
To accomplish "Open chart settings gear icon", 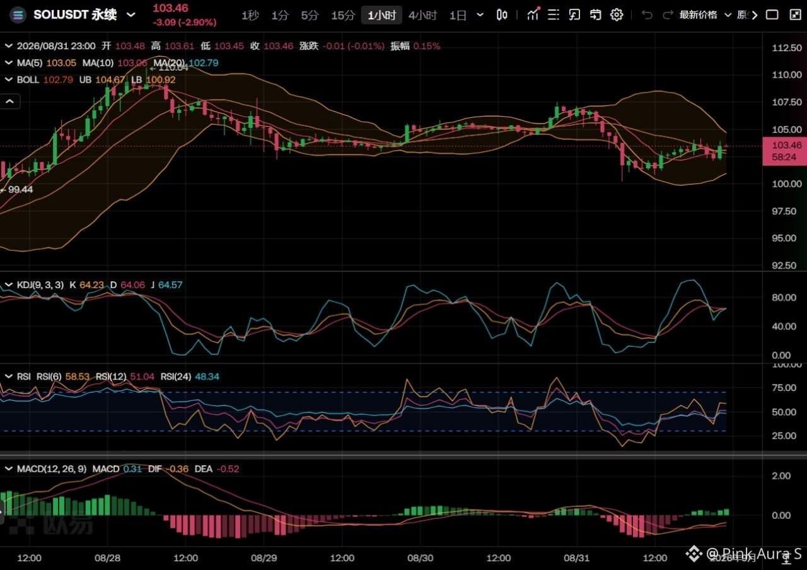I will click(x=617, y=15).
